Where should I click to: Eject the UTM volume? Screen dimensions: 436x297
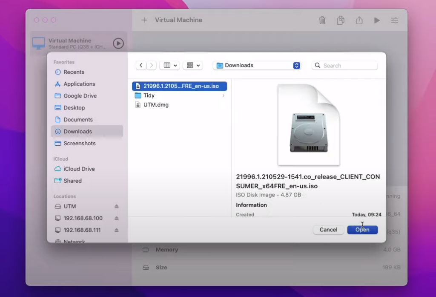click(x=117, y=206)
